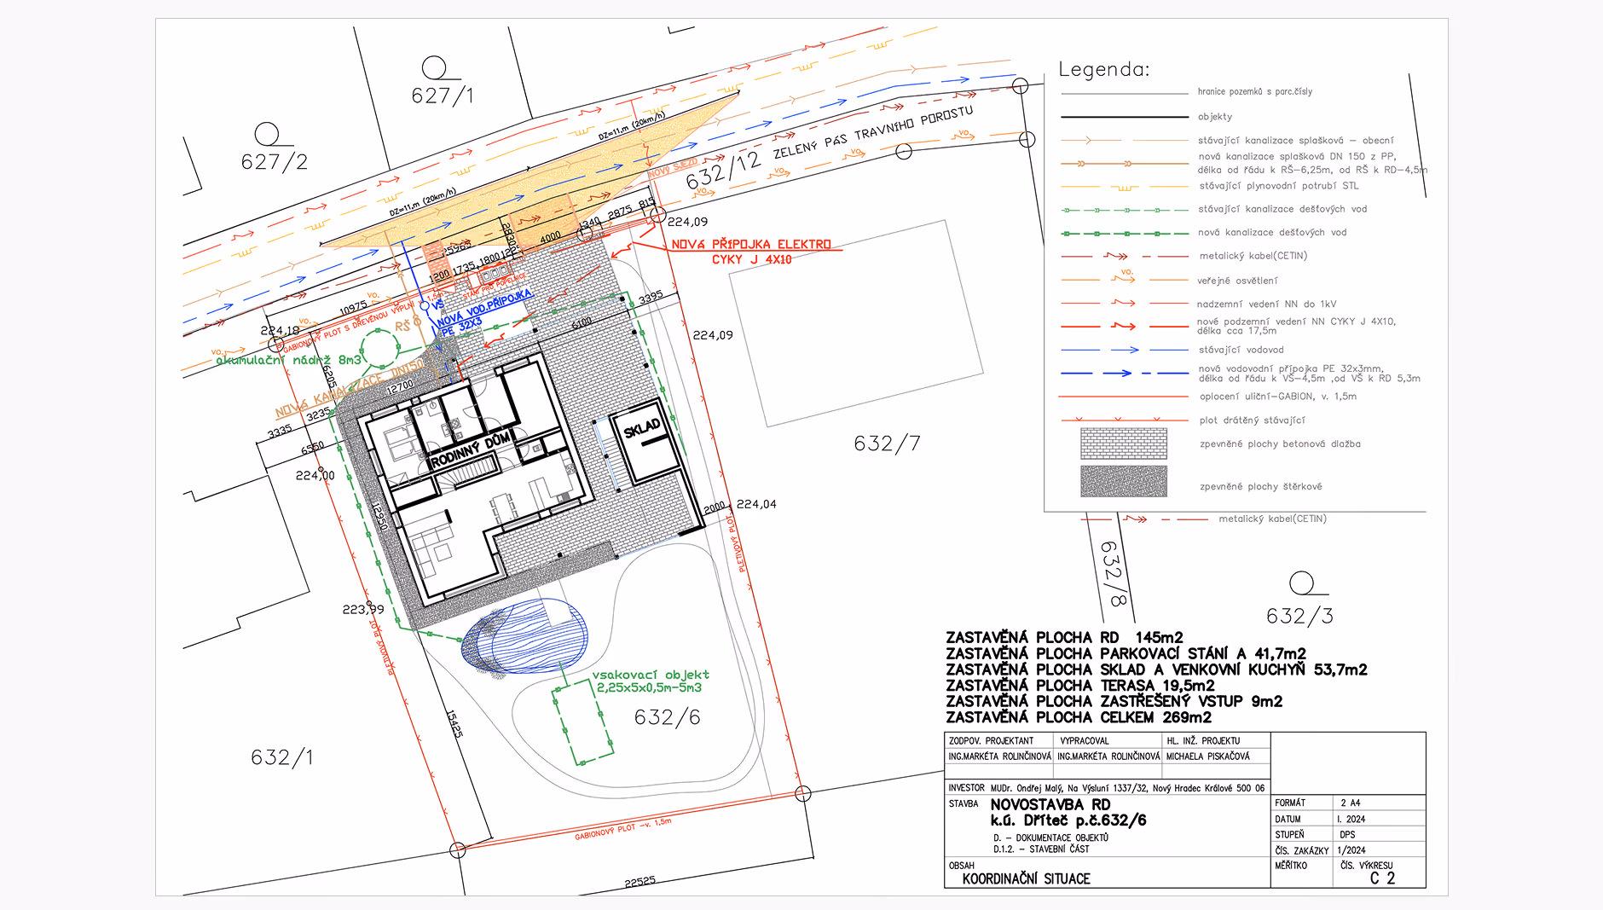Click the 'RODINNÝ DŮM' building label

[471, 450]
